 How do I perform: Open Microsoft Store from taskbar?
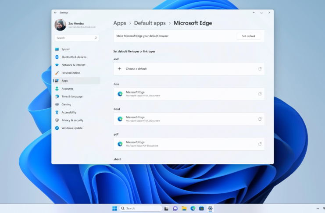tap(201, 209)
